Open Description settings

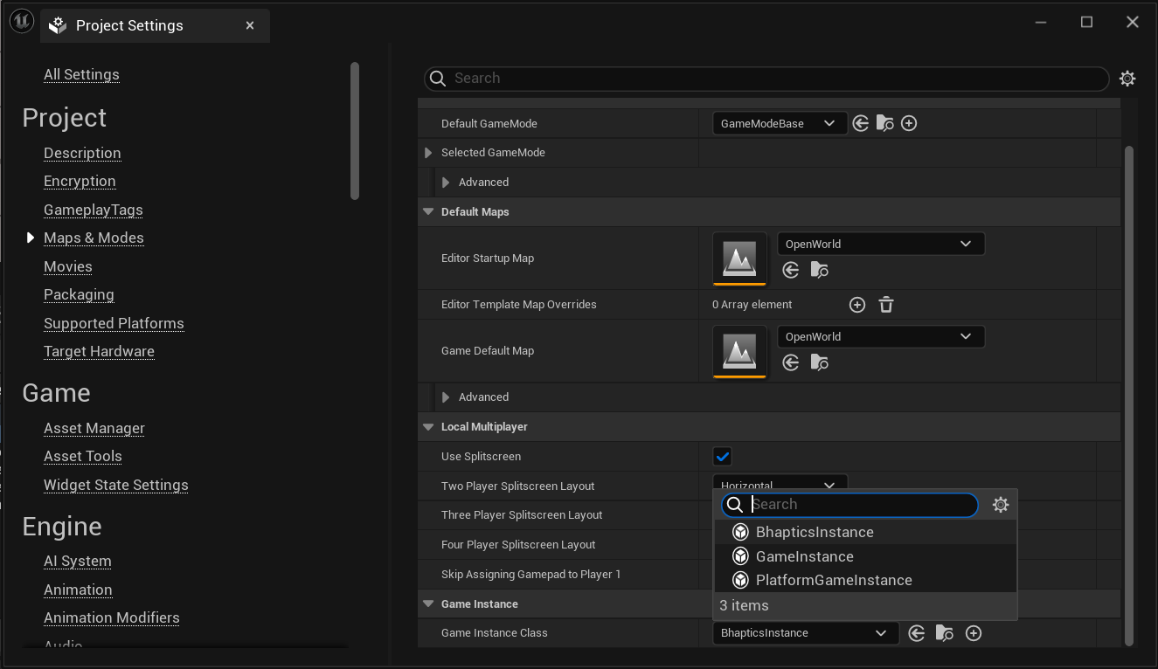click(82, 153)
